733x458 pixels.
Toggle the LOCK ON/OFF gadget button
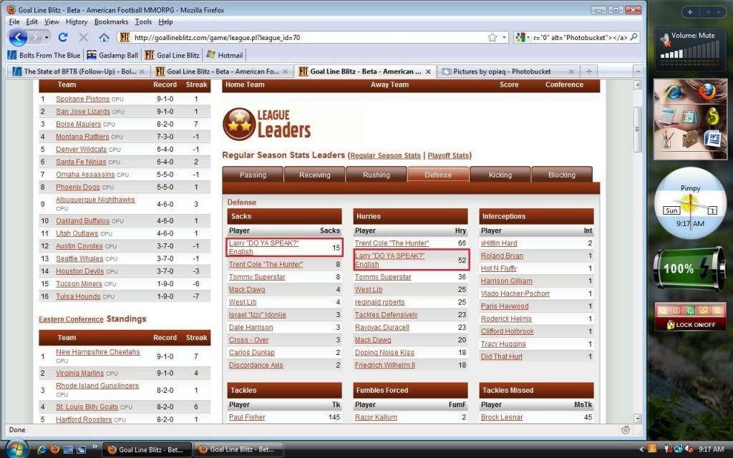[x=690, y=324]
